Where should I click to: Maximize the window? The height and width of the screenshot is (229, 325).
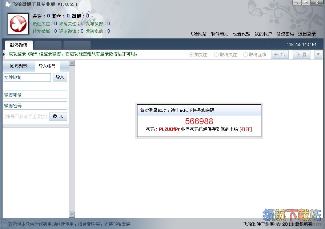(x=306, y=3)
